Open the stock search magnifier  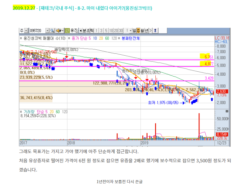tap(52, 31)
